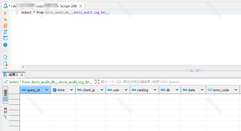Image resolution: width=241 pixels, height=131 pixels.
Task: Click the panel divider collapse arrows handle
Action: pyautogui.click(x=195, y=70)
